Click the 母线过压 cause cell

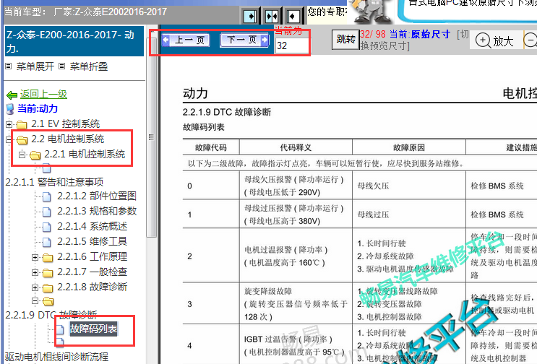[409, 214]
